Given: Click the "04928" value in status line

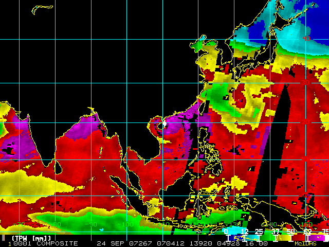Looking at the screenshot, I should pos(228,243).
